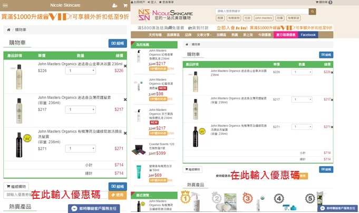Click Nicole Skincare logo on desktop site
This screenshot has height=213, width=359.
point(166,15)
